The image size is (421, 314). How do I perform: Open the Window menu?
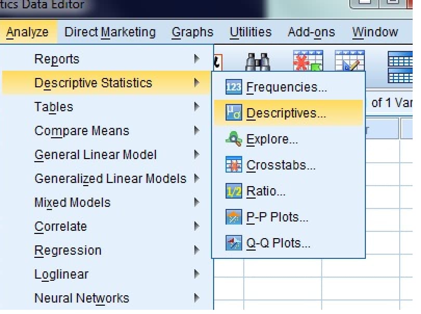375,32
